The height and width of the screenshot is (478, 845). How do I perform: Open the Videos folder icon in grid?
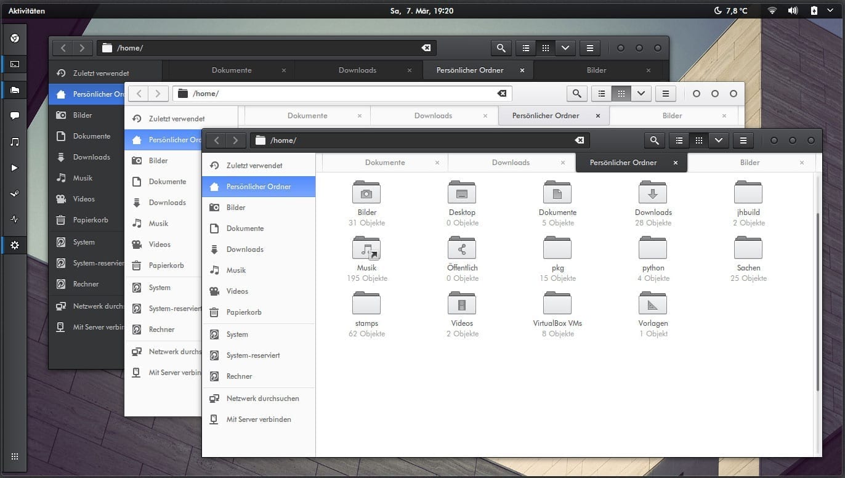click(x=462, y=303)
